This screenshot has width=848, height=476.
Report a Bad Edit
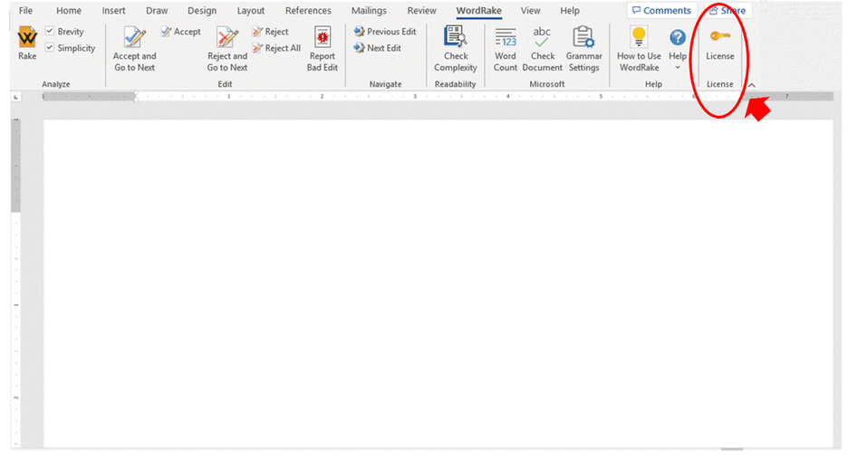tap(323, 49)
